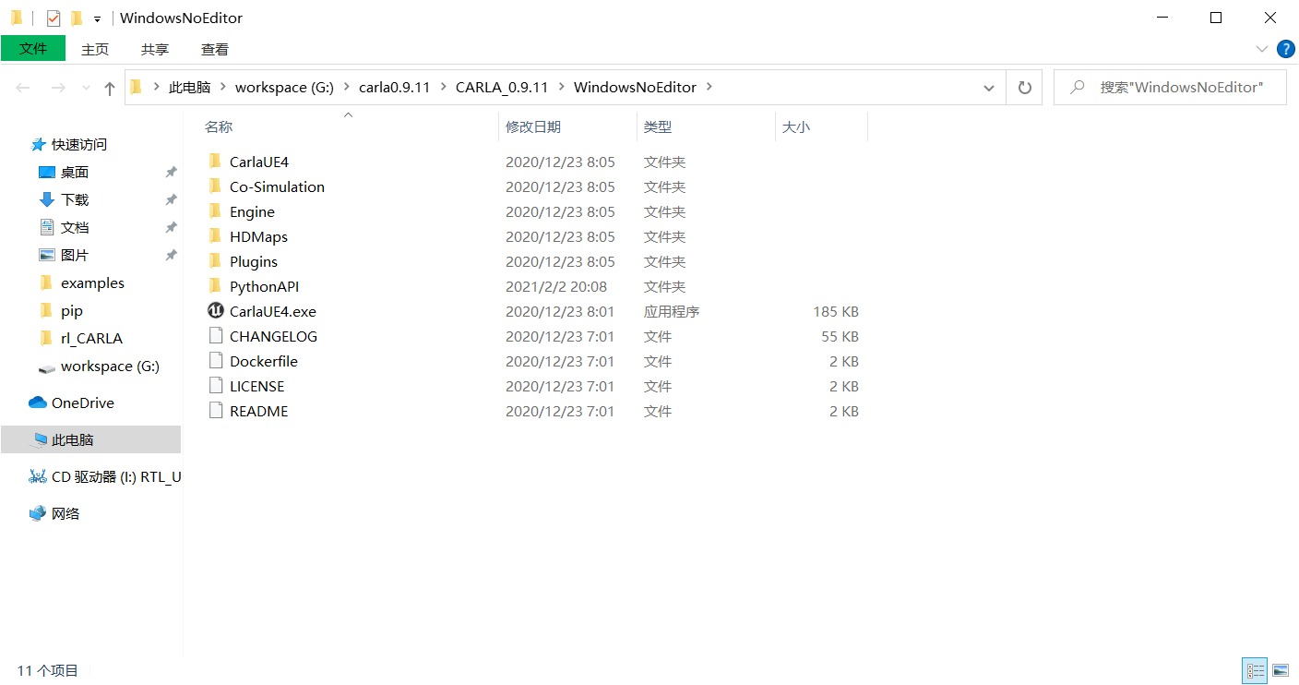This screenshot has height=685, width=1299.
Task: Expand the chevron after workspace (G:) in path
Action: click(x=347, y=87)
